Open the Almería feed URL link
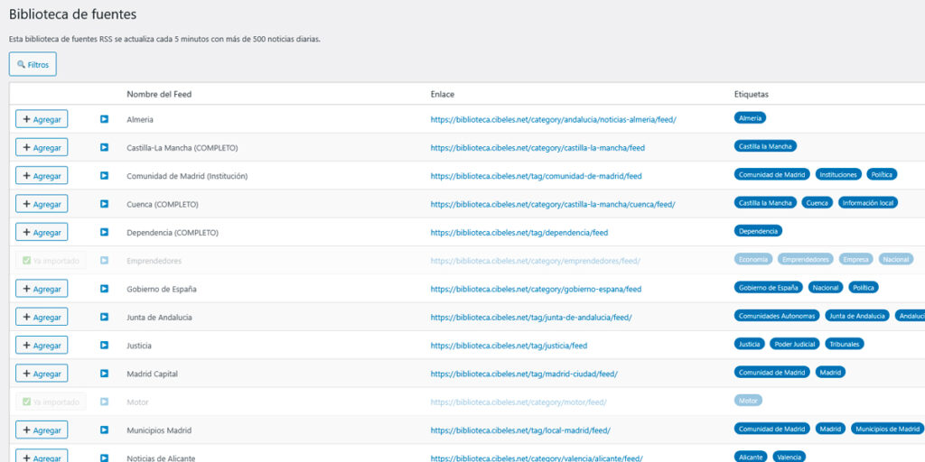Image resolution: width=925 pixels, height=462 pixels. [553, 119]
